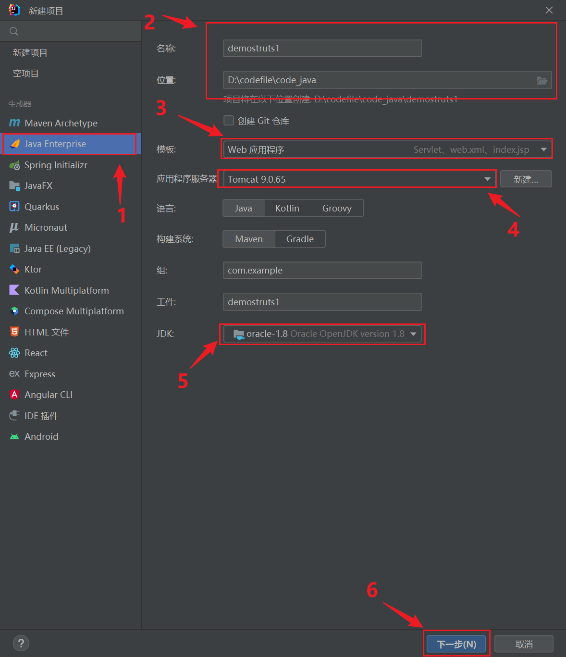Image resolution: width=566 pixels, height=657 pixels.
Task: Open the Tomcat 9.0.65 server dropdown
Action: pos(359,179)
